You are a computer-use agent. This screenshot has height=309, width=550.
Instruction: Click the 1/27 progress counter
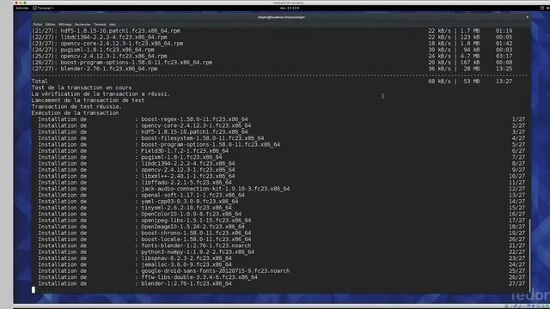click(518, 119)
